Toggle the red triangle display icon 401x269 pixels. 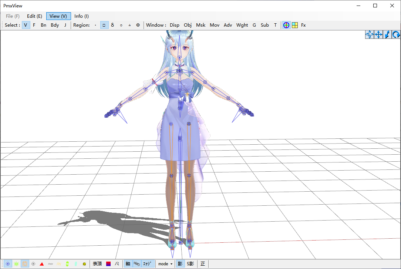(x=42, y=264)
